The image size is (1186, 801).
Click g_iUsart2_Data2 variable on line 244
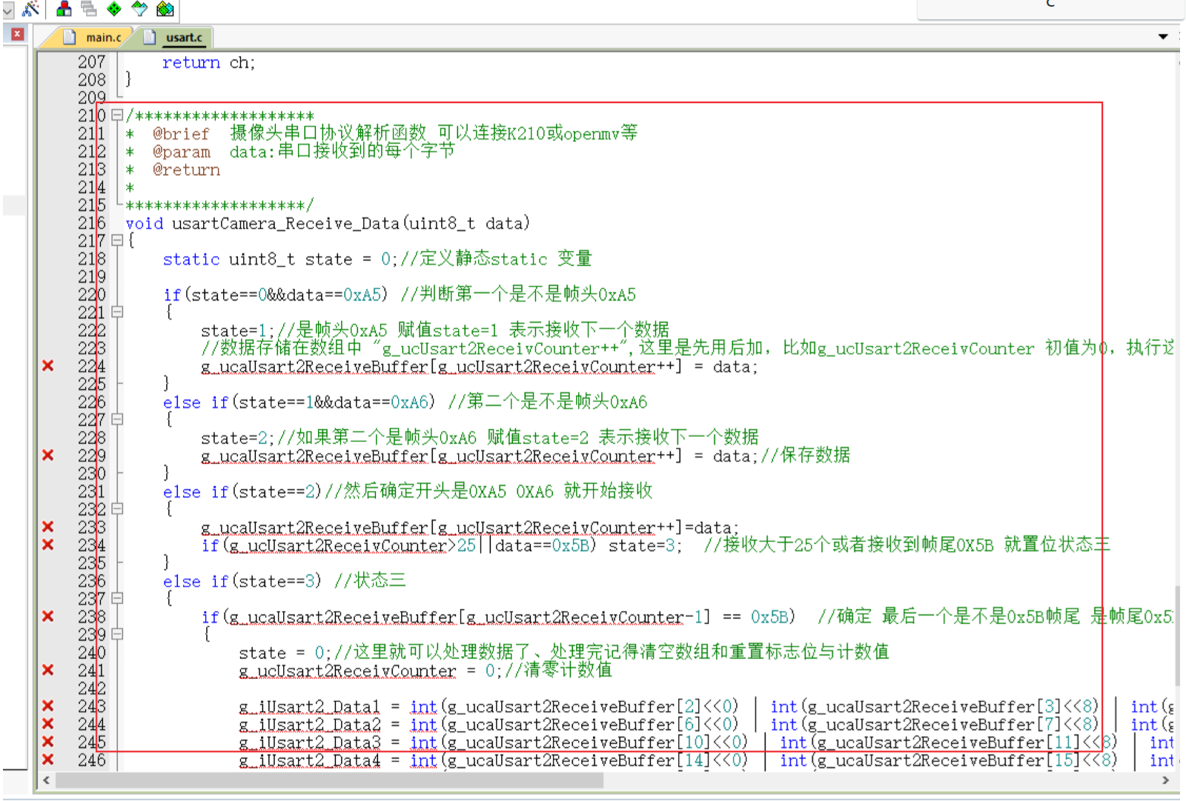[x=309, y=724]
